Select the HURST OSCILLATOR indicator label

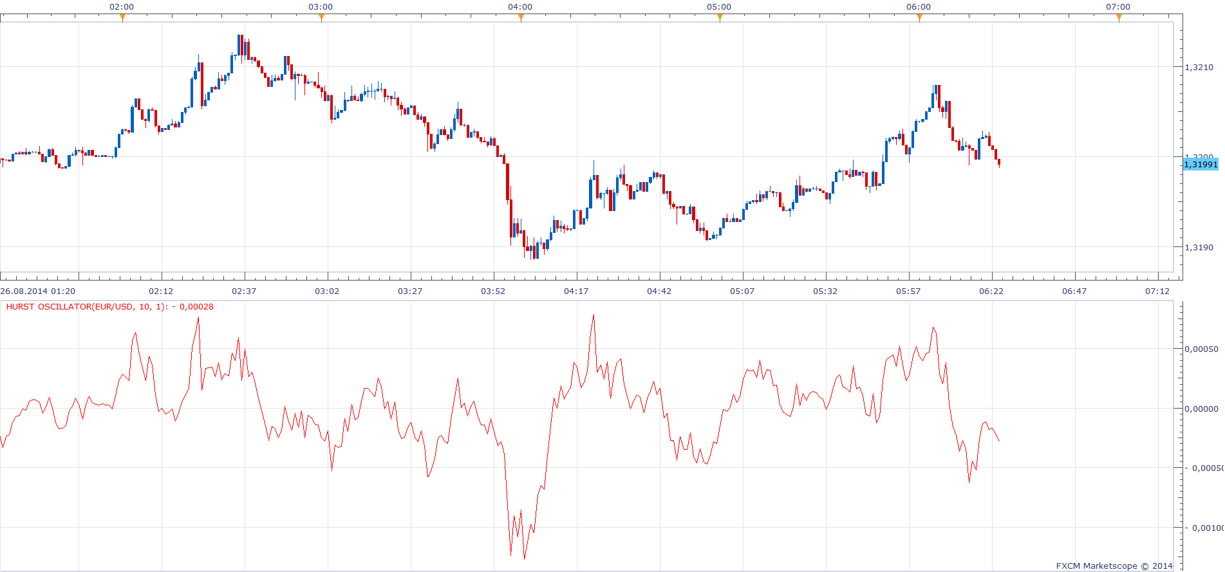(x=109, y=307)
